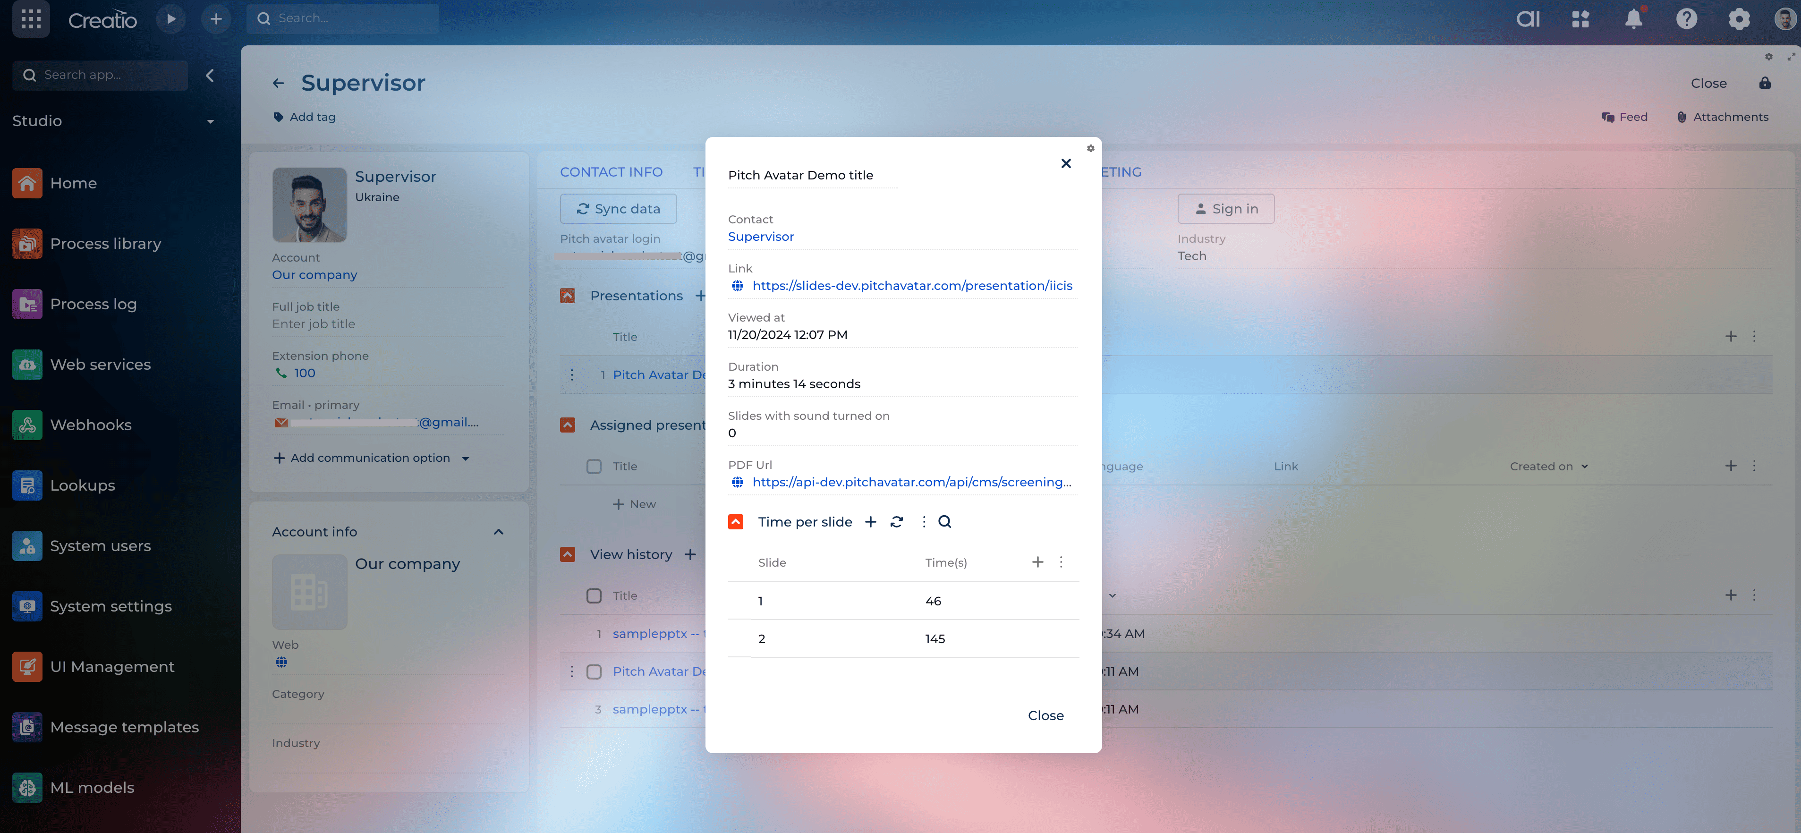The height and width of the screenshot is (833, 1801).
Task: Add a column in Slide/Time table header
Action: [1037, 562]
